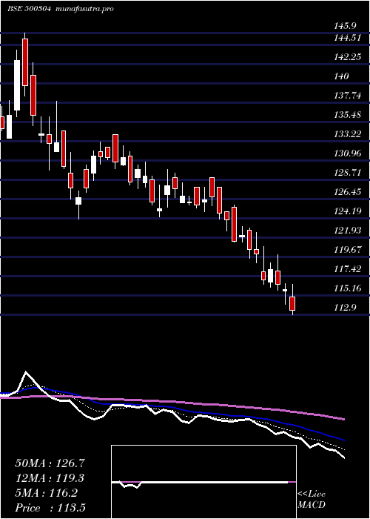Click the 115.16 price label
This screenshot has width=370, height=519.
pos(347,288)
